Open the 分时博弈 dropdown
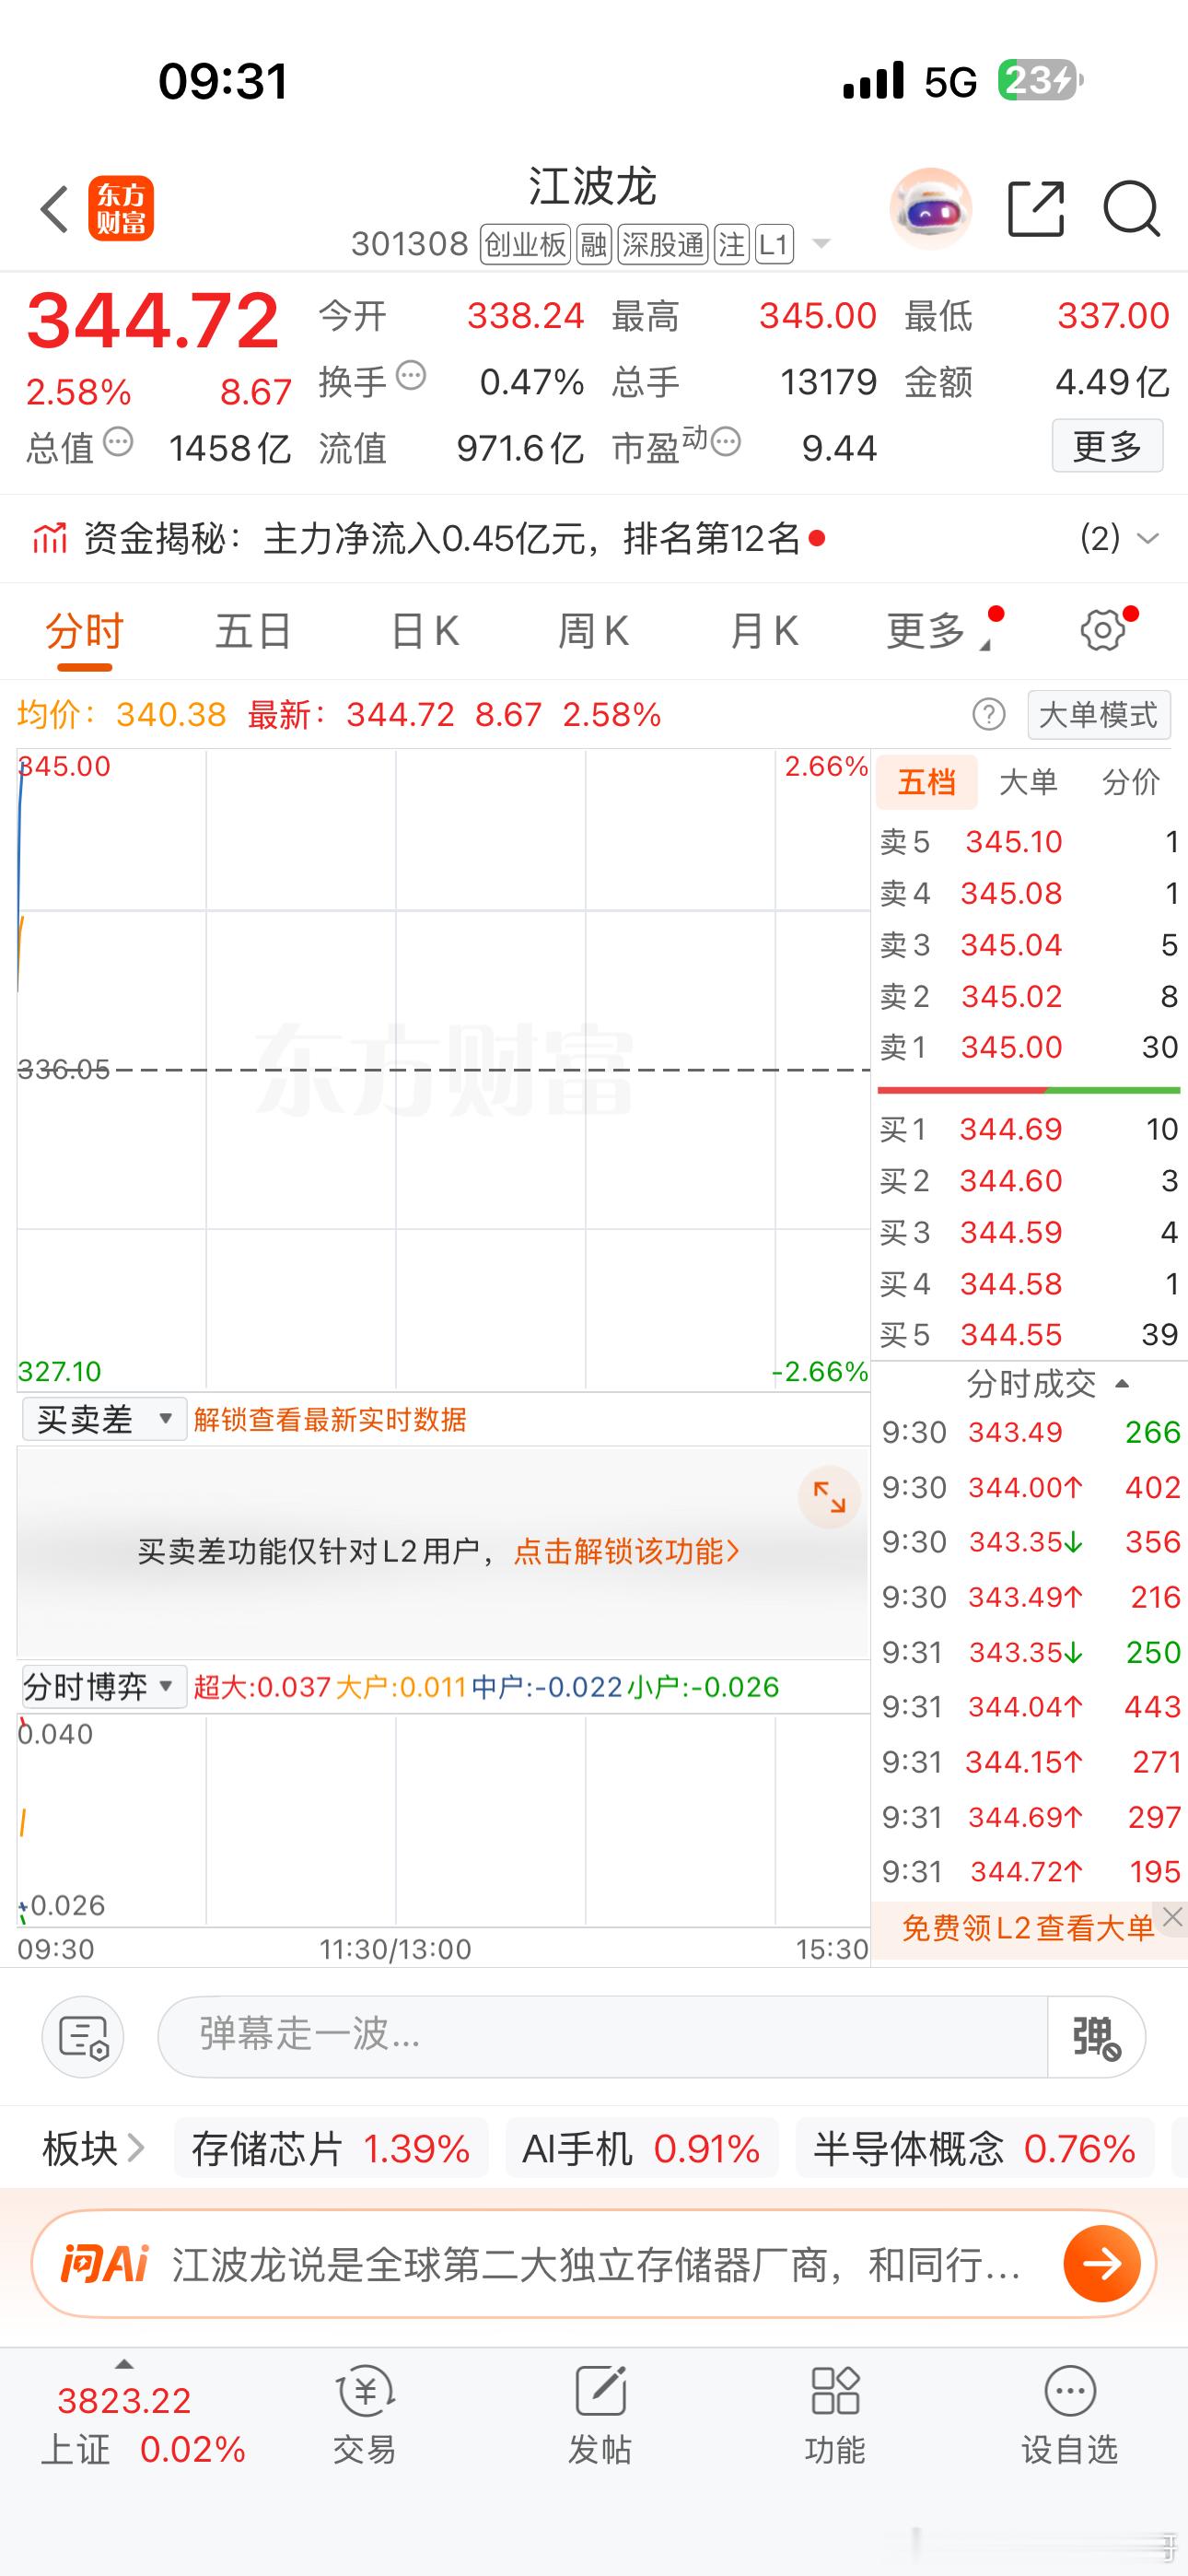This screenshot has width=1188, height=2576. (103, 1687)
